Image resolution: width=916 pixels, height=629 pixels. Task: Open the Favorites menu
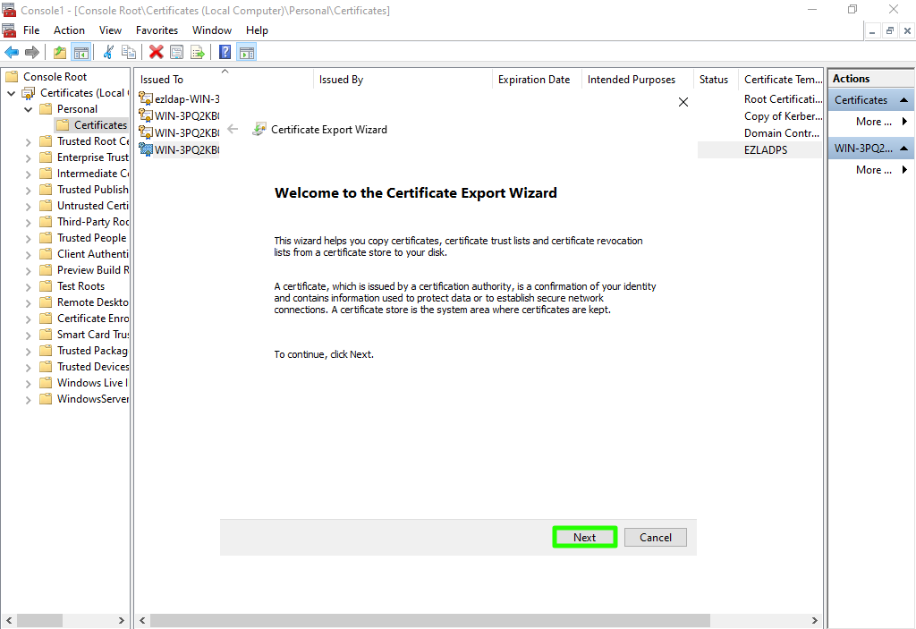[157, 30]
